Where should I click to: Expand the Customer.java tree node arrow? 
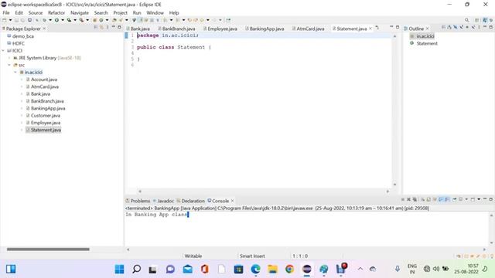22,116
